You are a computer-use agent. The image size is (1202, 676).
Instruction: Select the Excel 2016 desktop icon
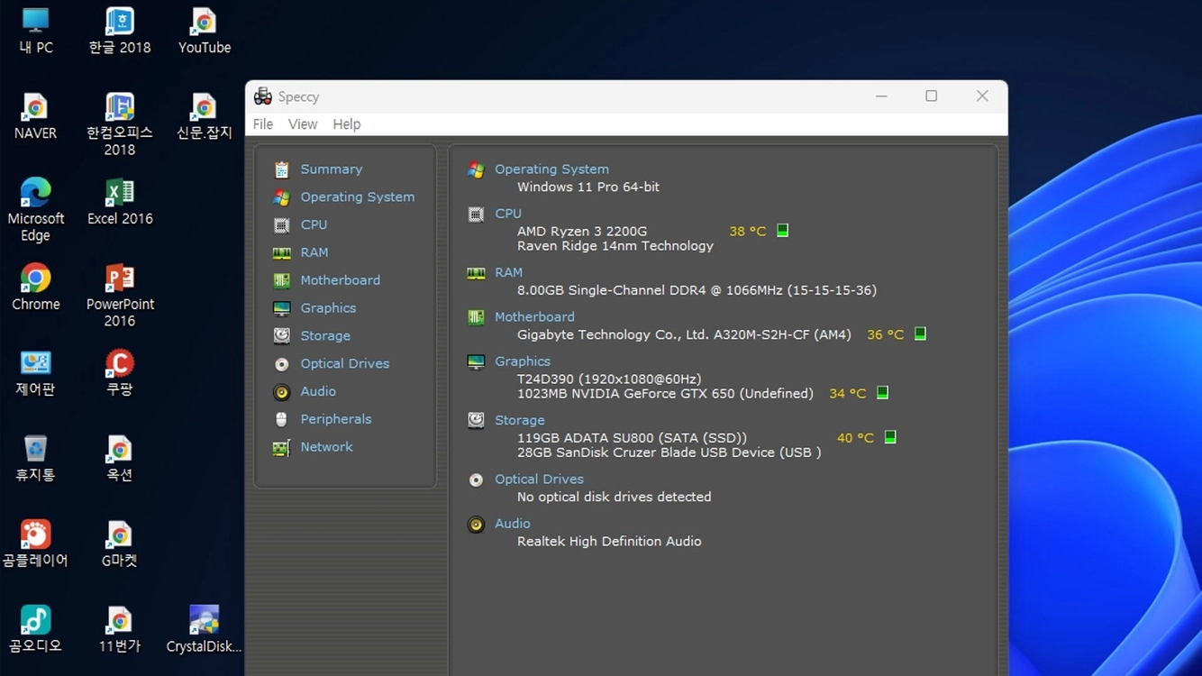click(120, 202)
